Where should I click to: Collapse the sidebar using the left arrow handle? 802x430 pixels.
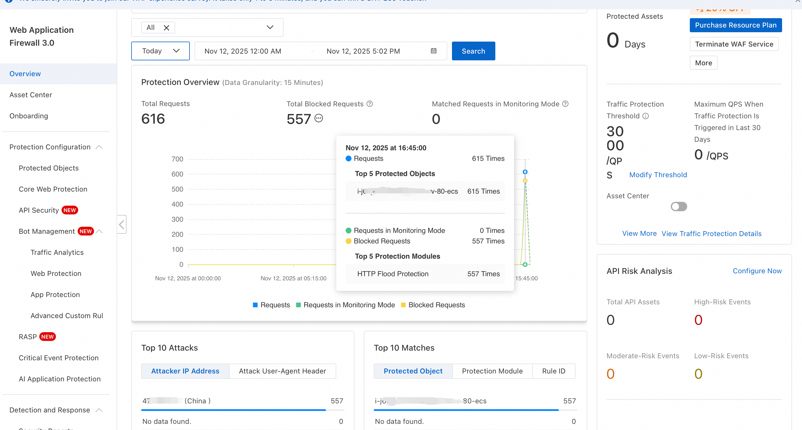click(122, 224)
